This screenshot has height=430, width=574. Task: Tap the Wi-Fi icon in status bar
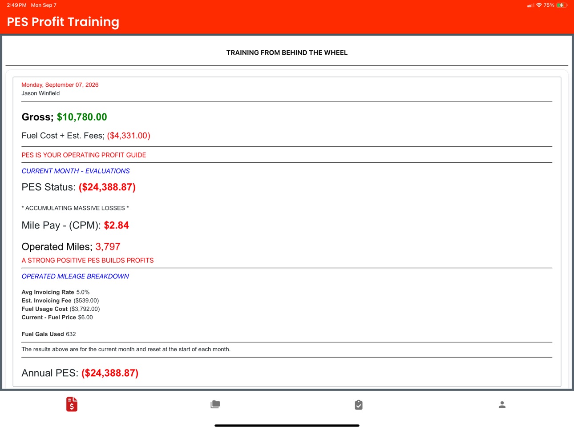pyautogui.click(x=539, y=5)
